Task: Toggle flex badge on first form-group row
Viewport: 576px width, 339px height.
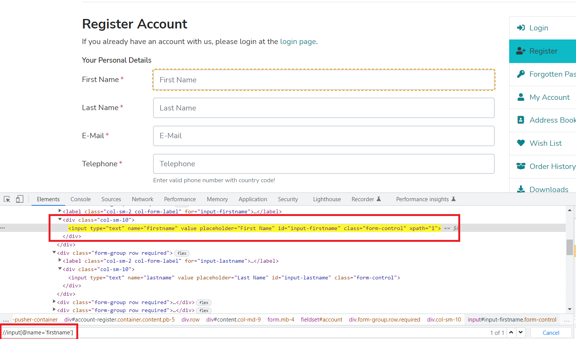Action: pos(182,253)
